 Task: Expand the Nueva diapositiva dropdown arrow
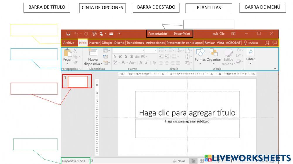[101, 64]
